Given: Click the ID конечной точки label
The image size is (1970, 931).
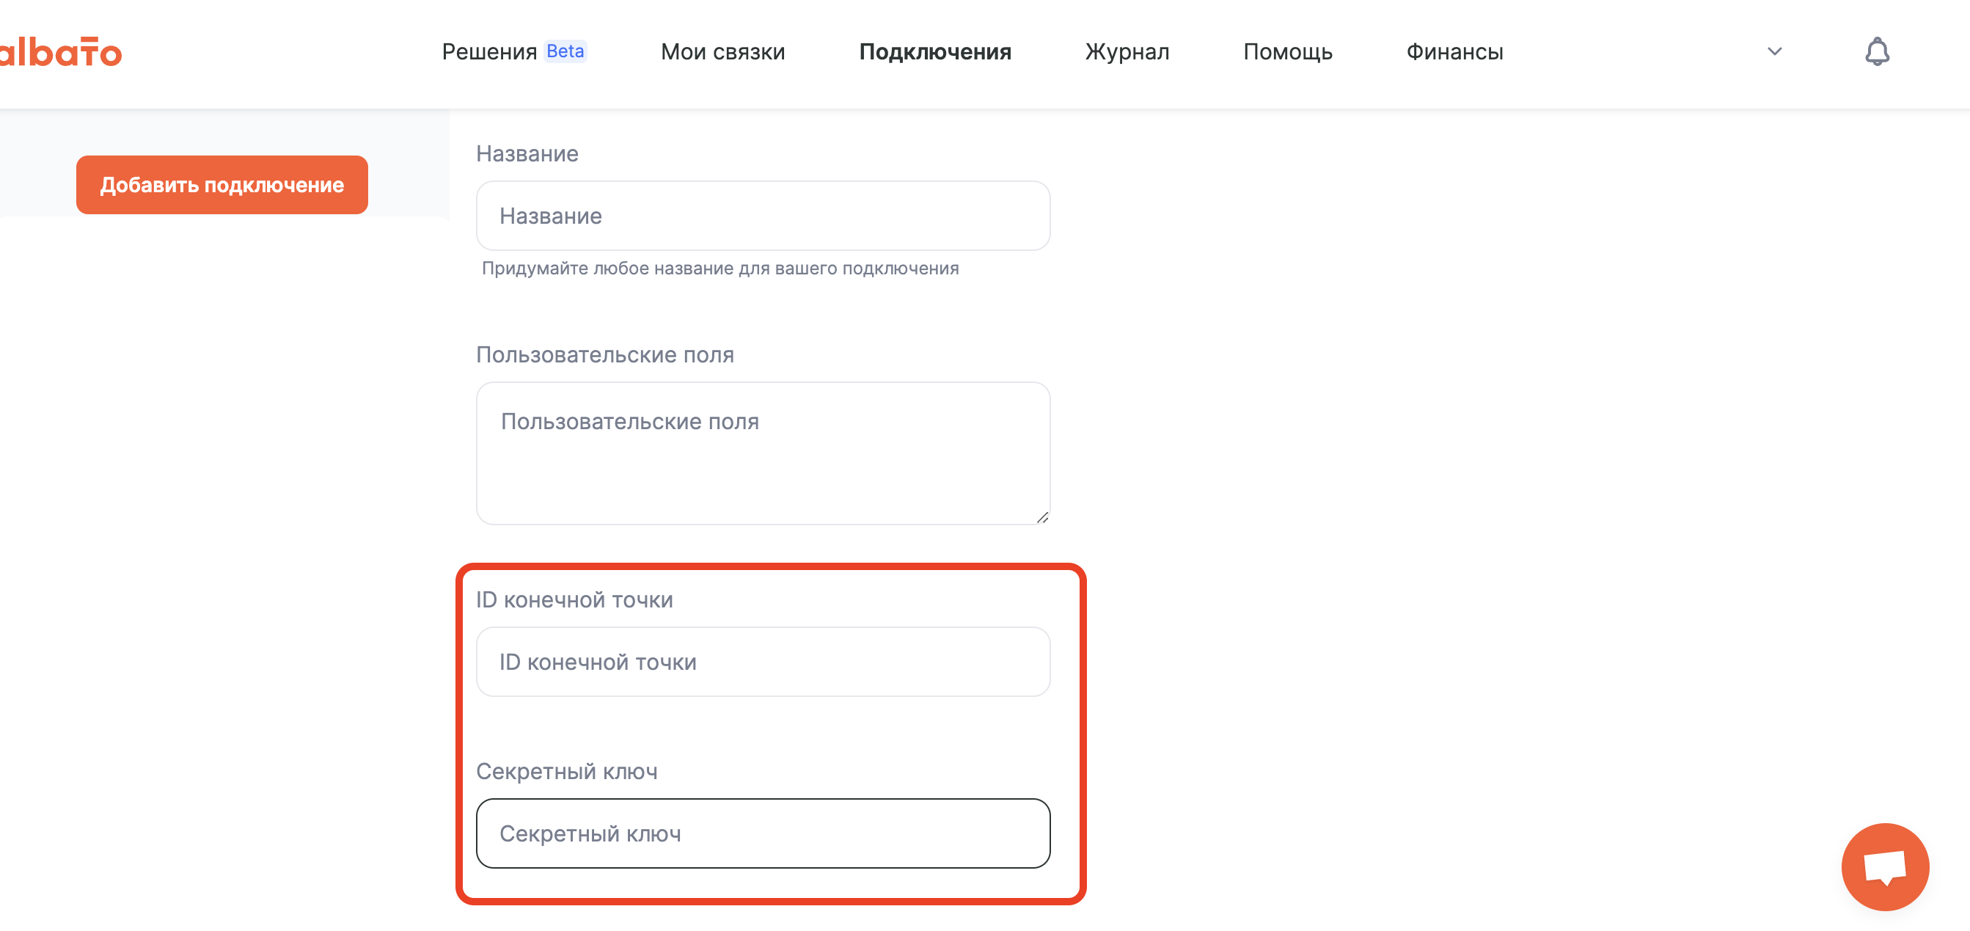Looking at the screenshot, I should click(x=574, y=599).
